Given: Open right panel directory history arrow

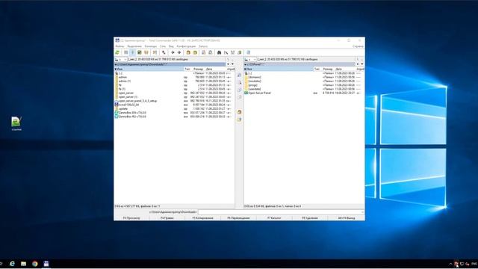Looking at the screenshot, I should click(x=362, y=64).
